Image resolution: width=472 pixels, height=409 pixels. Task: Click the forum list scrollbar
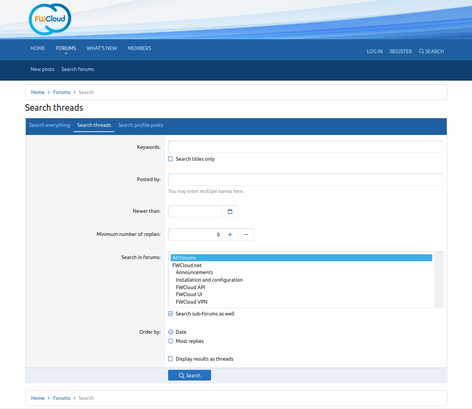[x=439, y=280]
